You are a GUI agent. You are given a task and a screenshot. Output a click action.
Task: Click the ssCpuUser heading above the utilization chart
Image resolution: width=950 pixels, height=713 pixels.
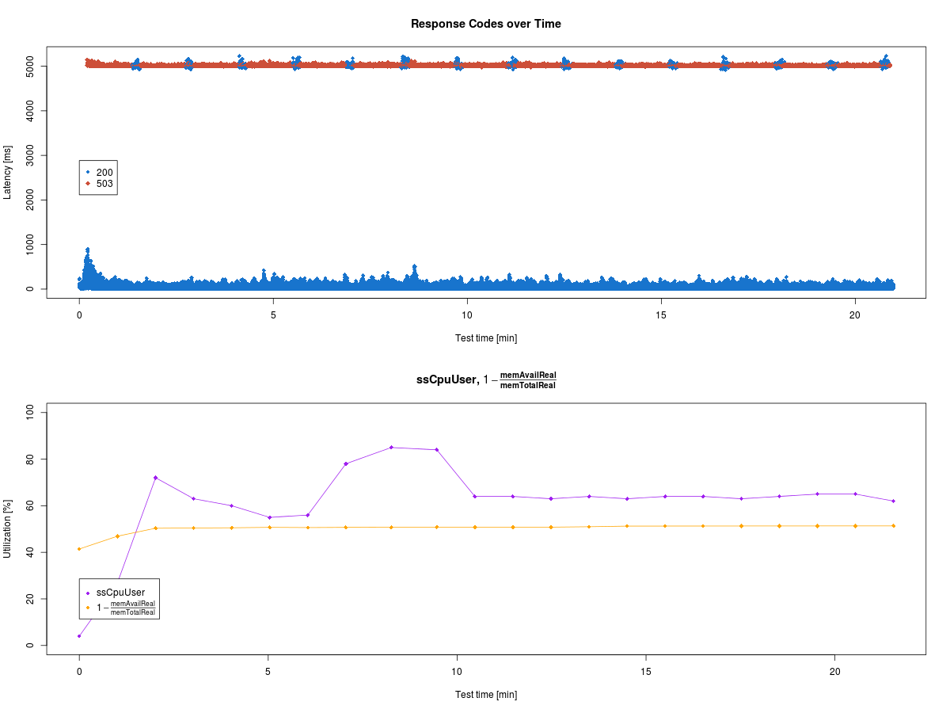coord(446,380)
